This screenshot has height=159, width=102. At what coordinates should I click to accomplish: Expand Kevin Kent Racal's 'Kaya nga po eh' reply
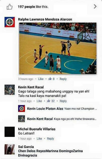(75, 119)
